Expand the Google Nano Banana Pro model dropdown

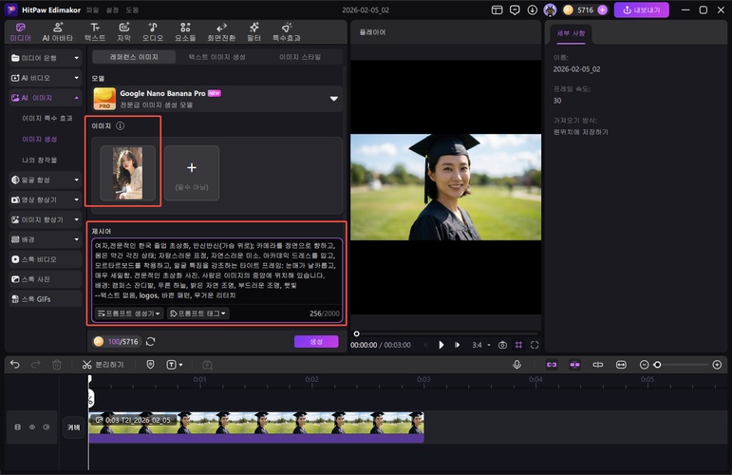click(x=333, y=98)
